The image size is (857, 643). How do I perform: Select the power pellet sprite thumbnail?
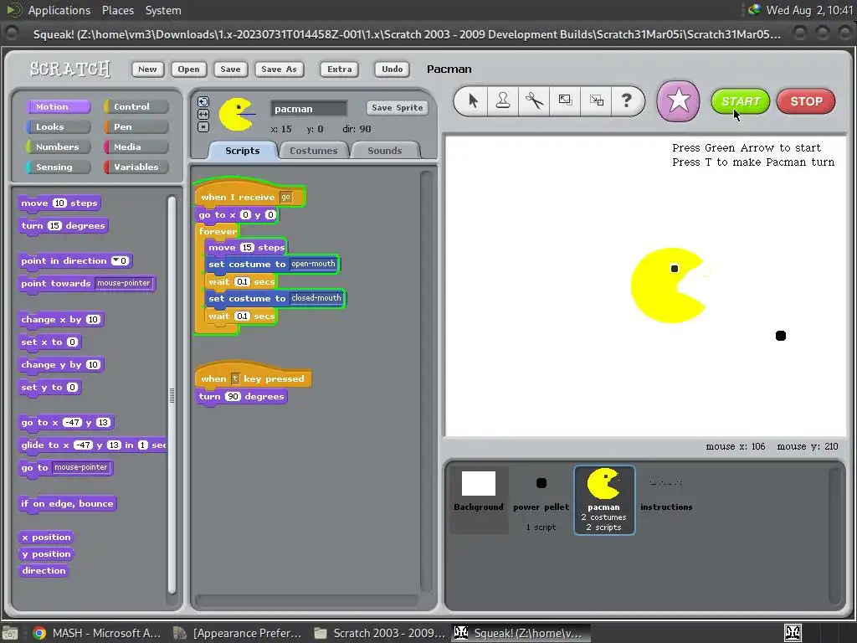541,502
